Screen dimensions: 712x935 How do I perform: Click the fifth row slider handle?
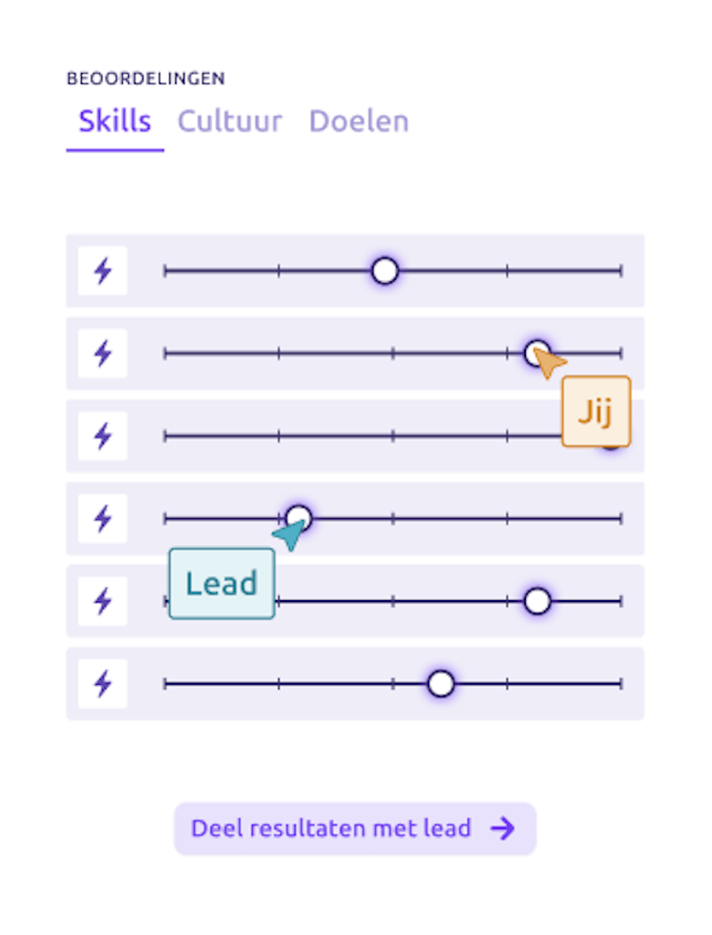coord(537,601)
